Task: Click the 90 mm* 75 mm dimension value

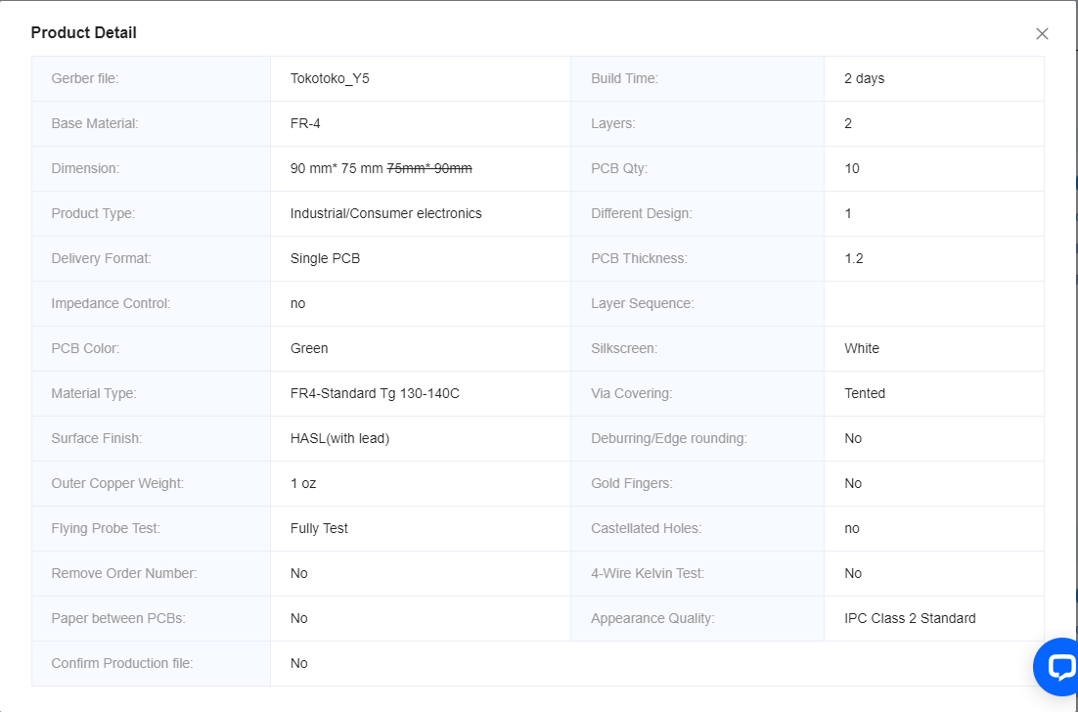Action: (x=337, y=168)
